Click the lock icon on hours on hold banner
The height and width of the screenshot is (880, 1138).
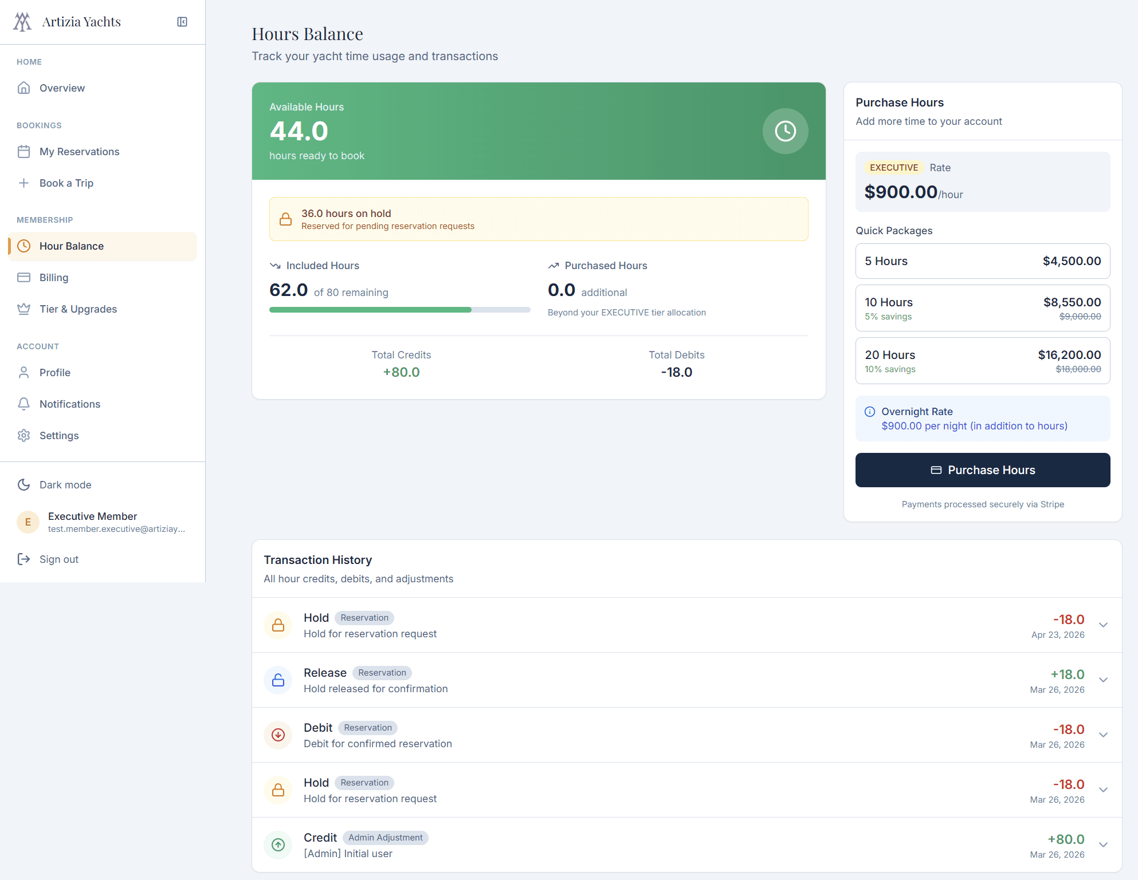tap(286, 219)
